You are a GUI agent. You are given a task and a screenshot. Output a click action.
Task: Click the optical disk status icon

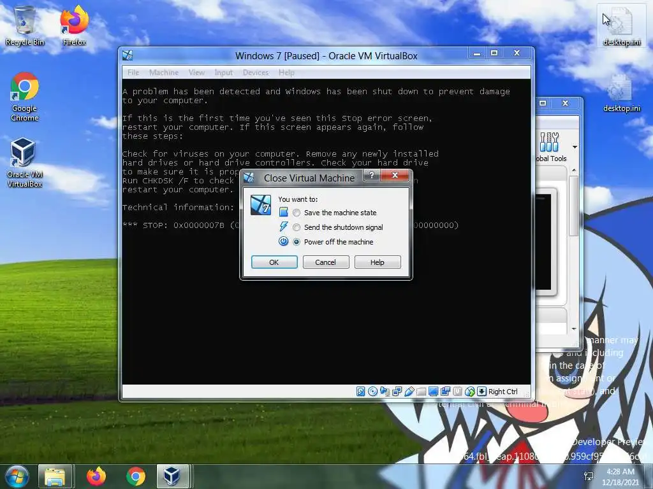click(x=372, y=392)
